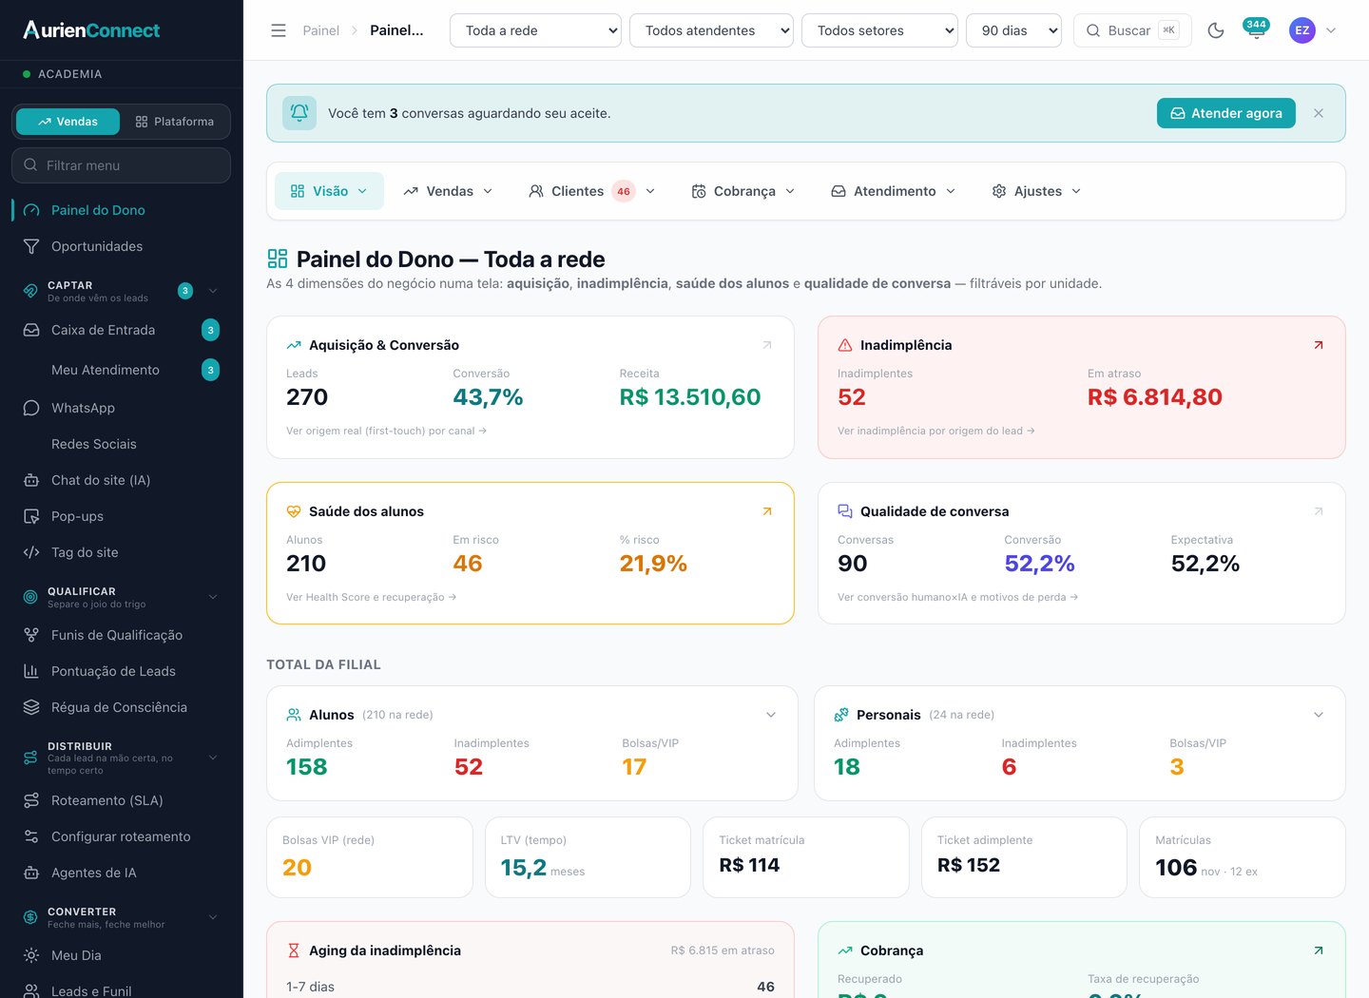
Task: Open Inadimplência card arrow icon
Action: (1319, 345)
